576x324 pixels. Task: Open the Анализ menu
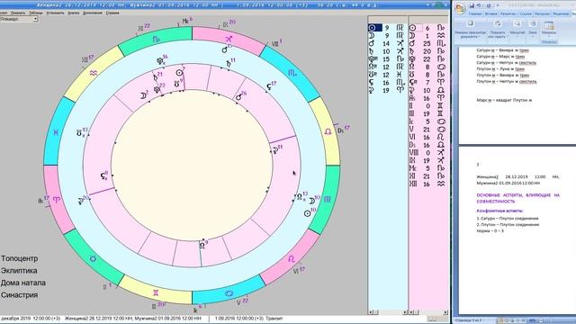pos(74,13)
